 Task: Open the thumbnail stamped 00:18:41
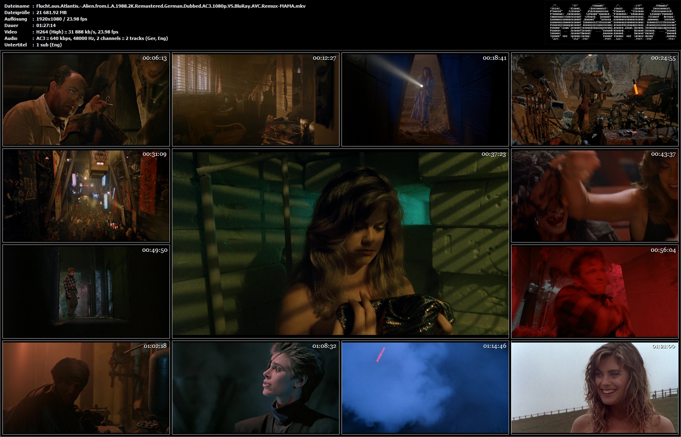(425, 99)
